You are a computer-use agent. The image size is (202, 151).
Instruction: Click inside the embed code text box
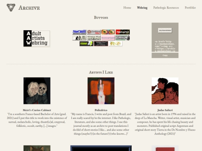pyautogui.click(x=165, y=46)
